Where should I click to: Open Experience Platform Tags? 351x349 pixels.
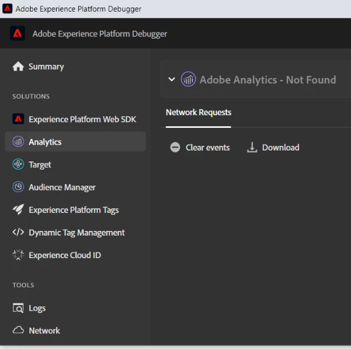coord(73,210)
